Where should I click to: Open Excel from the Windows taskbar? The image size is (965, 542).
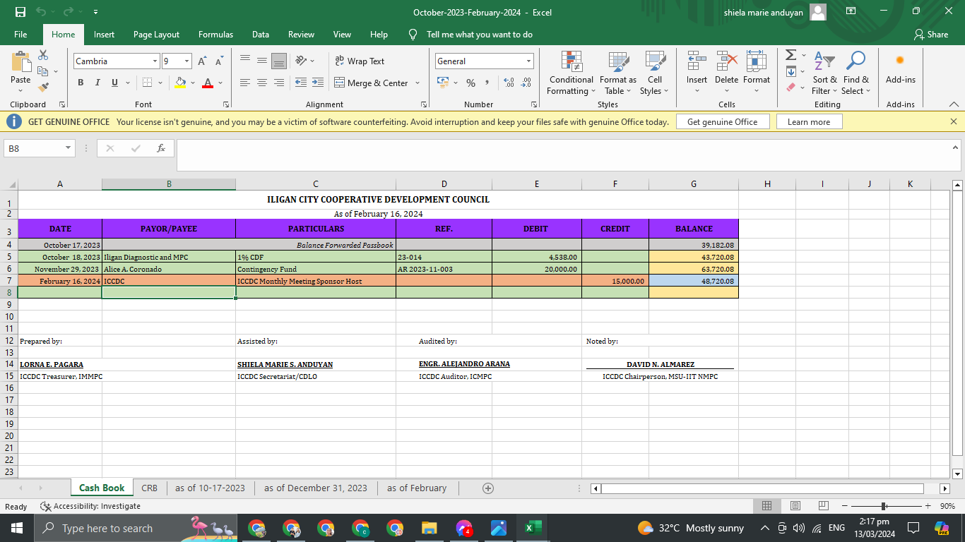532,528
